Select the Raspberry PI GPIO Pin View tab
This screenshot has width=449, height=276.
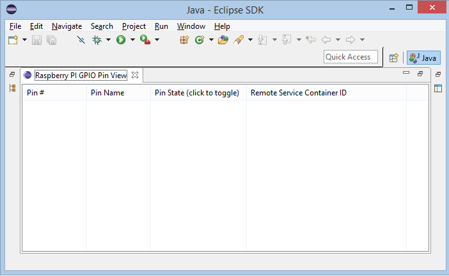pos(80,75)
